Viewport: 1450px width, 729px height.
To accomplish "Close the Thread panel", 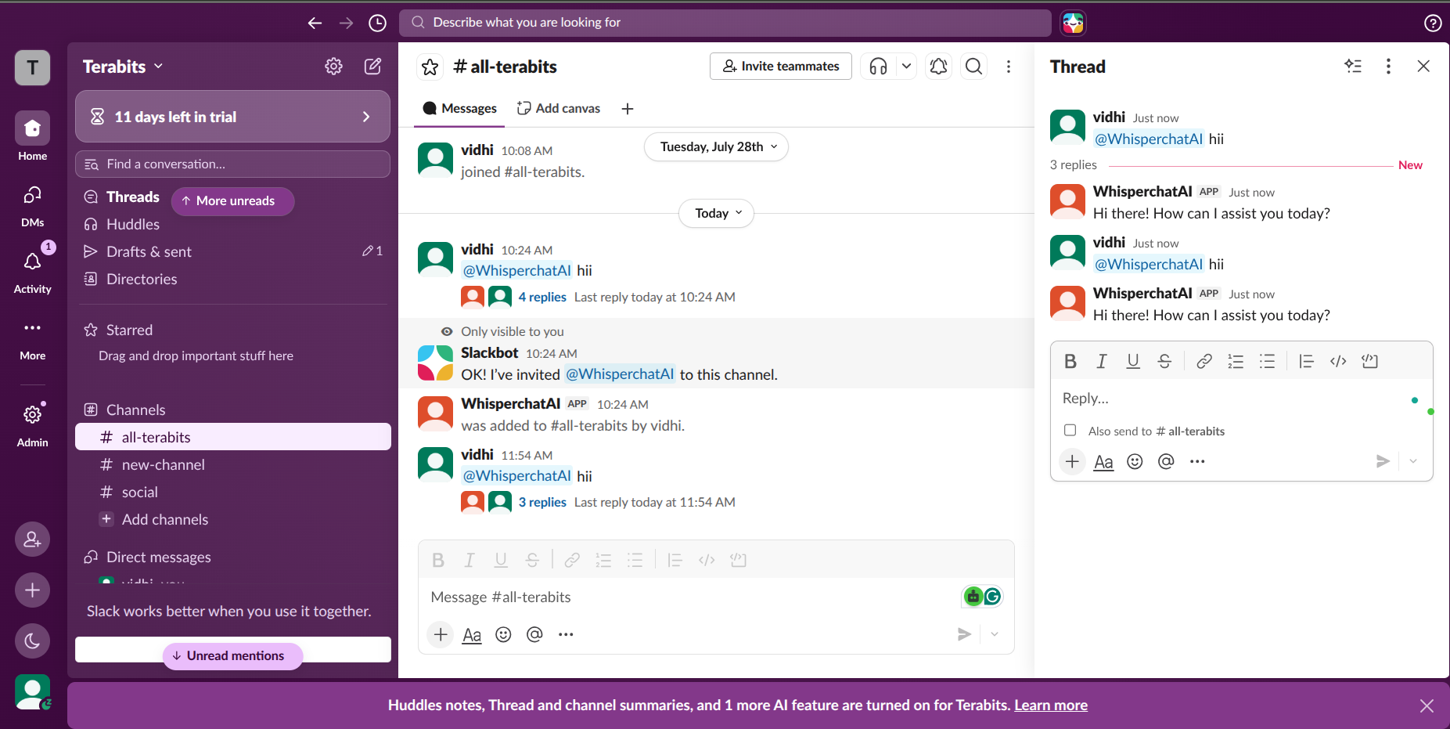I will 1423,67.
